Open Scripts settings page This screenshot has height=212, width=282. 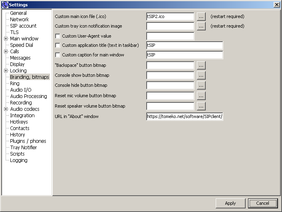[x=17, y=154]
